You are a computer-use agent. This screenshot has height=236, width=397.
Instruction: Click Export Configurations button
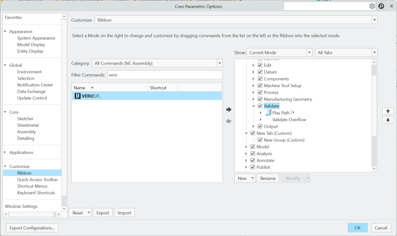click(32, 228)
